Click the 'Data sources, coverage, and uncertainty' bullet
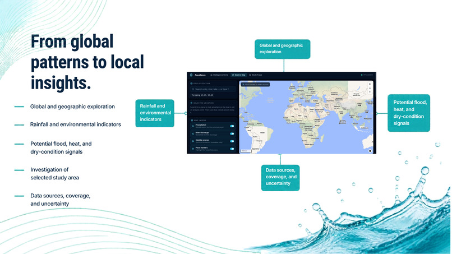Image resolution: width=452 pixels, height=254 pixels. pos(61,200)
